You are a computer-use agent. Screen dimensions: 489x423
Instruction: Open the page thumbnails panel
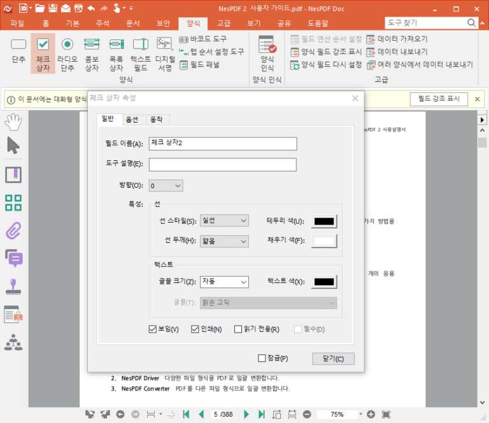pyautogui.click(x=13, y=203)
